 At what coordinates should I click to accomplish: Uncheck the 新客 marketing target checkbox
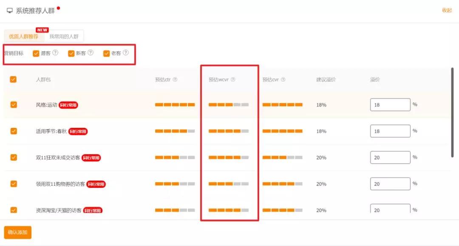point(71,53)
